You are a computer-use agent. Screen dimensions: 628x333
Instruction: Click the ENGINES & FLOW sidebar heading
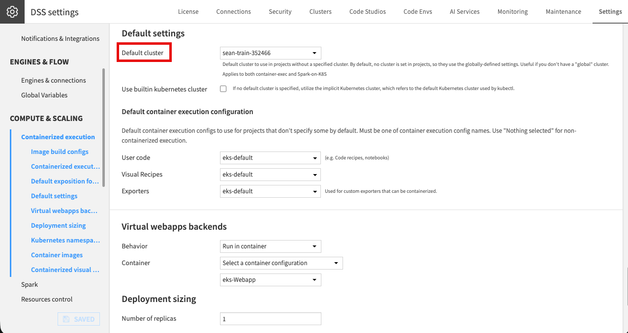pyautogui.click(x=39, y=62)
